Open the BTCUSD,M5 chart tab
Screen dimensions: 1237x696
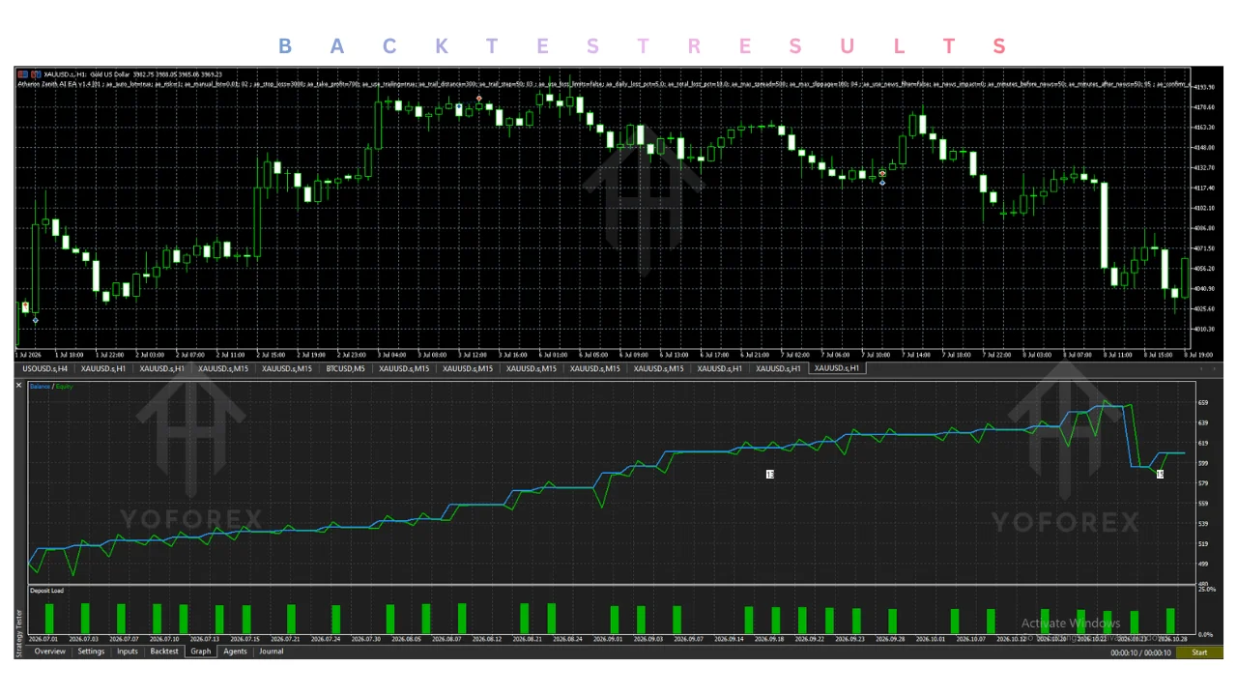[x=345, y=368]
